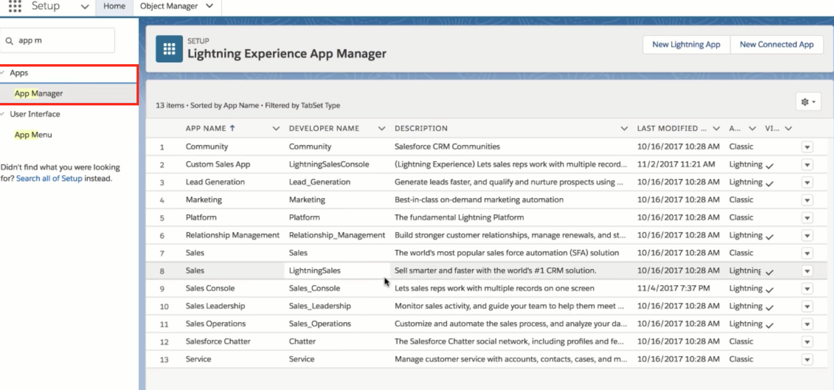Sort by the Description column header
This screenshot has width=834, height=390.
[421, 128]
